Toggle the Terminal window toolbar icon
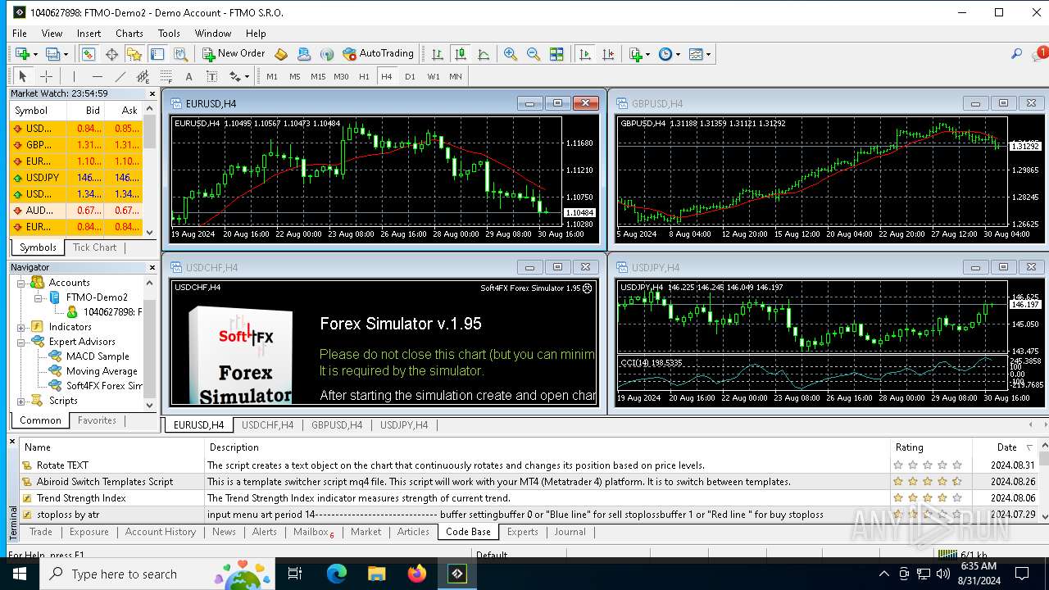The width and height of the screenshot is (1049, 590). [x=157, y=54]
